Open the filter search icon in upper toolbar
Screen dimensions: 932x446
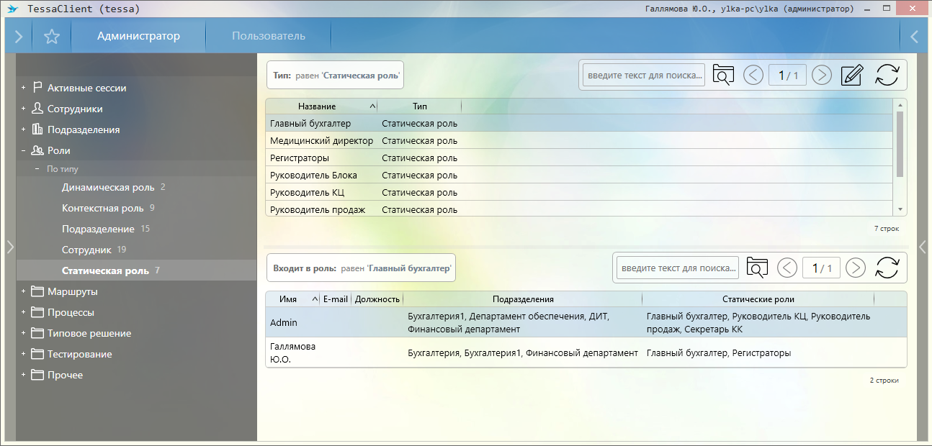pos(722,75)
